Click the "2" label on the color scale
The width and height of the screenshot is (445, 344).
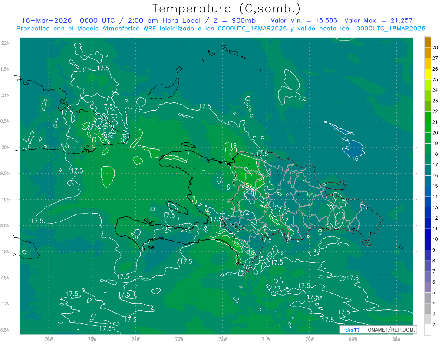[434, 325]
